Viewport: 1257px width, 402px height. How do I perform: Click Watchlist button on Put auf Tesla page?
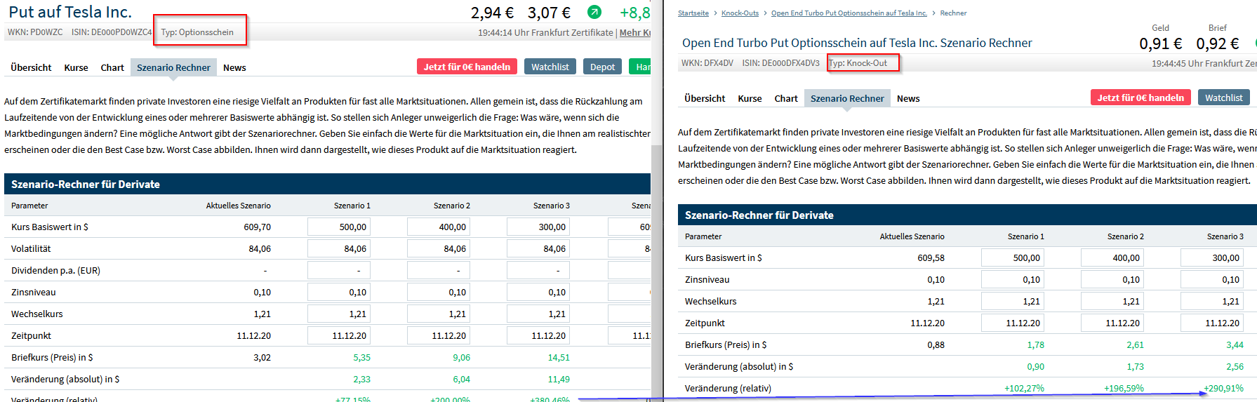click(x=550, y=67)
